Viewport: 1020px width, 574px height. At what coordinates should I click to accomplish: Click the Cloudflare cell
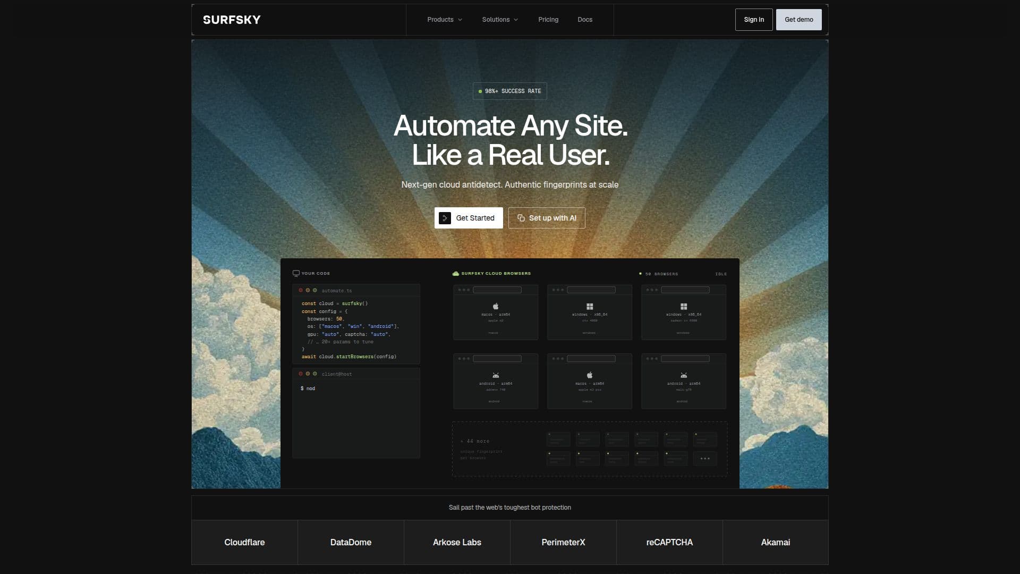point(244,542)
